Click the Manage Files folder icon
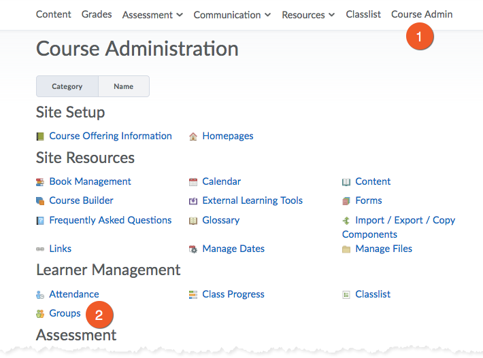The width and height of the screenshot is (483, 358). coord(346,249)
